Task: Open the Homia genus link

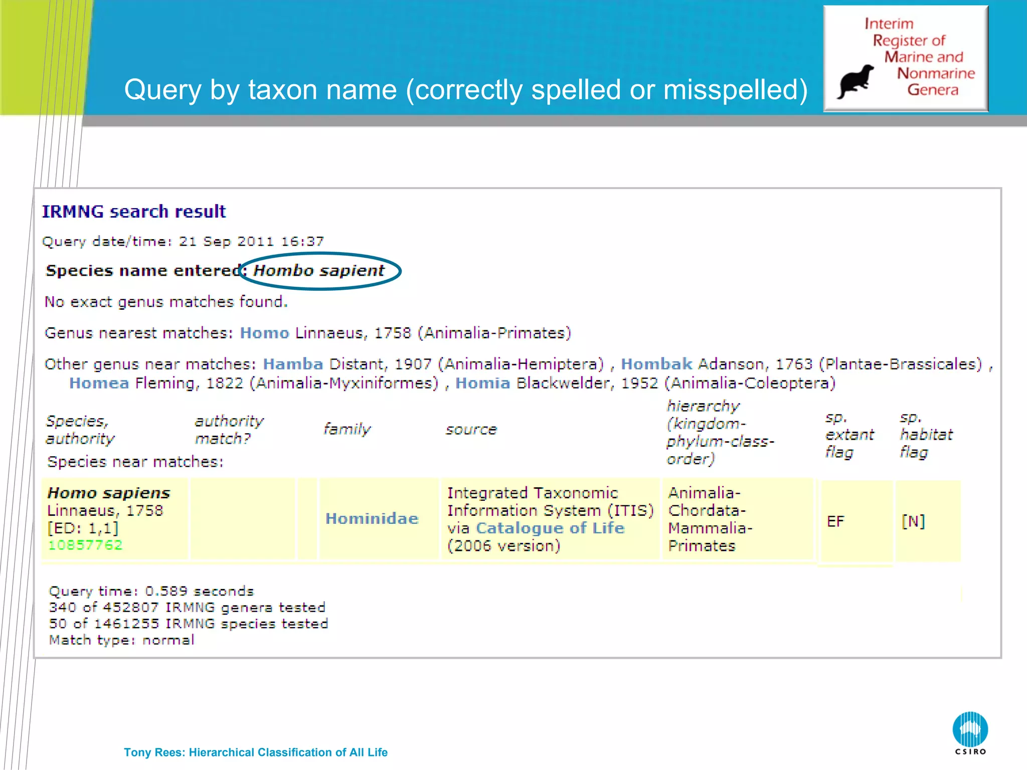Action: [482, 383]
